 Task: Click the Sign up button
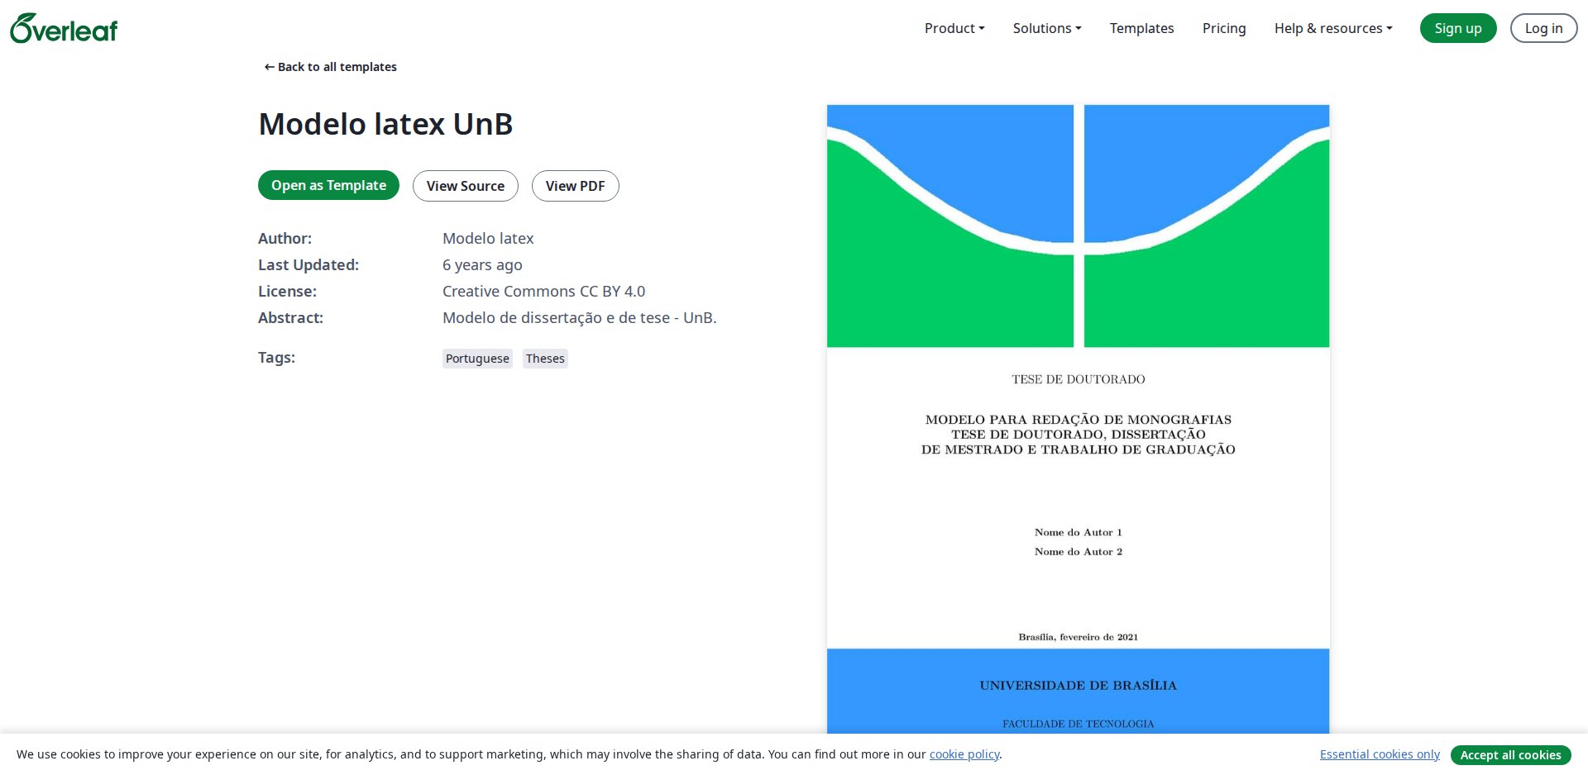click(1458, 28)
